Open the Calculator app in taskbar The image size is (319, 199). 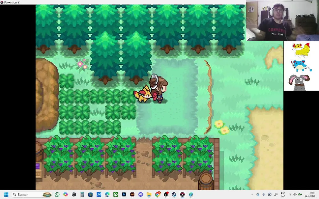pos(82,195)
